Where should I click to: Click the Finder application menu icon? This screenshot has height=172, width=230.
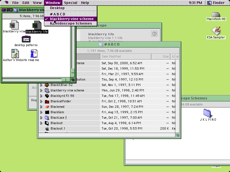[x=210, y=3]
